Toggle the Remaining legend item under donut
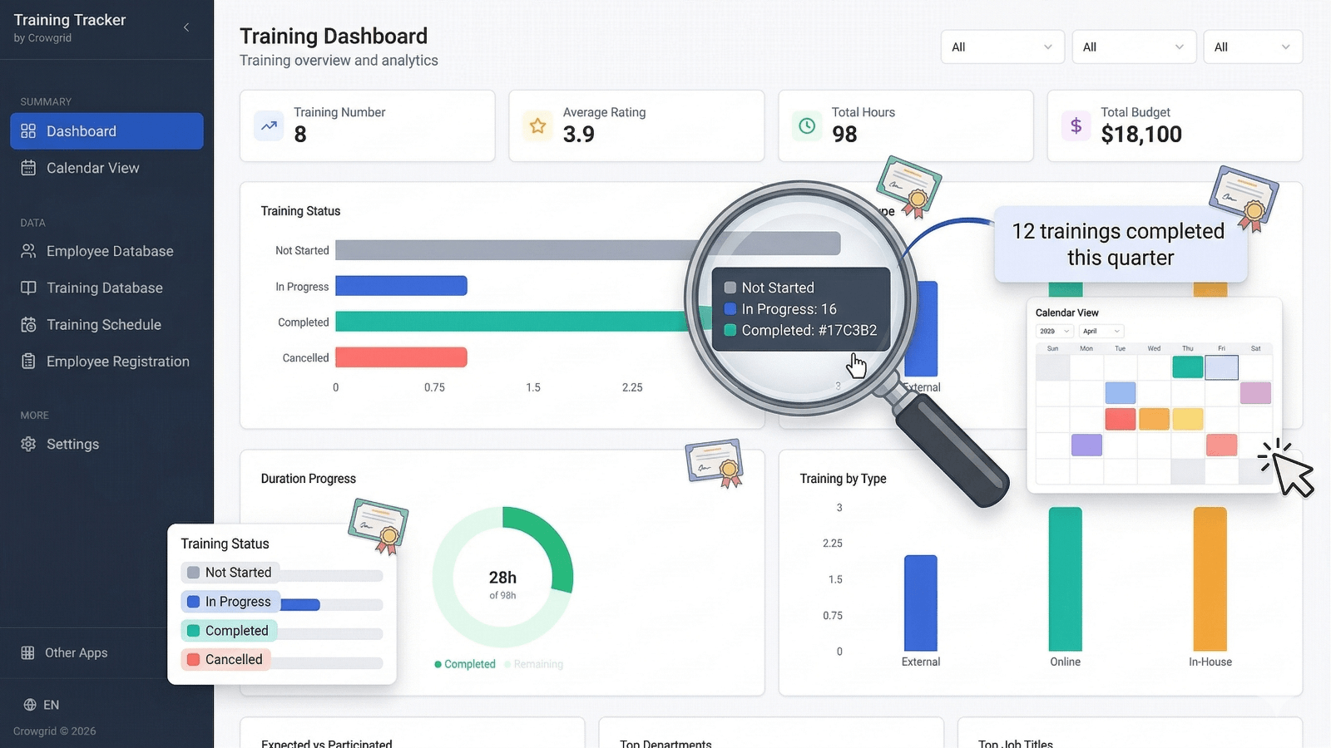 [x=533, y=664]
